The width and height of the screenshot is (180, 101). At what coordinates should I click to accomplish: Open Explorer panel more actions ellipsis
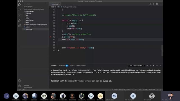pyautogui.click(x=46, y=4)
